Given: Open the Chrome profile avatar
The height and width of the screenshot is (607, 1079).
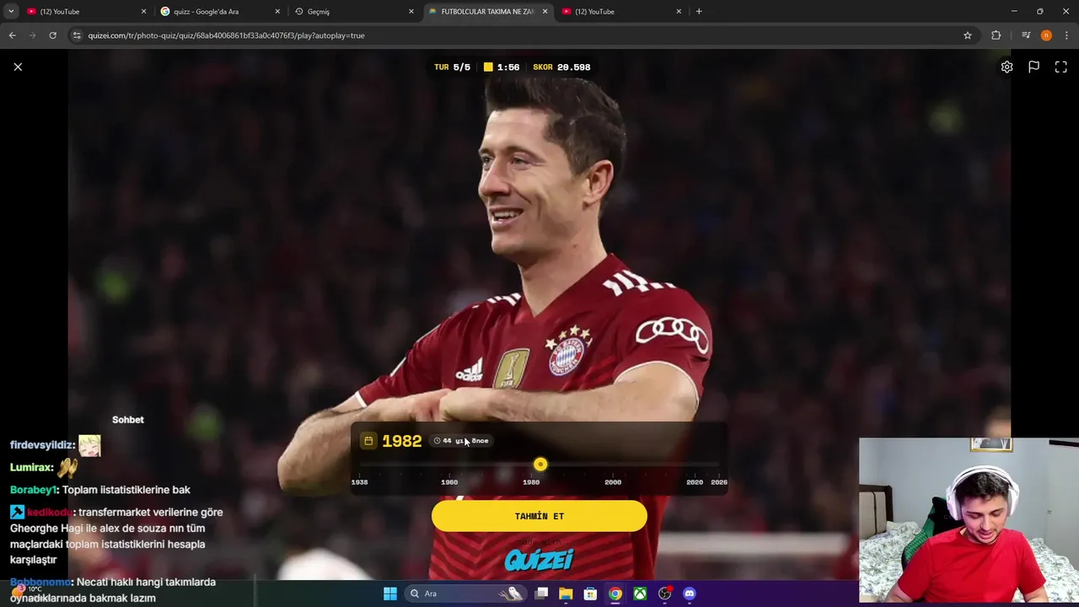Looking at the screenshot, I should pyautogui.click(x=1046, y=35).
